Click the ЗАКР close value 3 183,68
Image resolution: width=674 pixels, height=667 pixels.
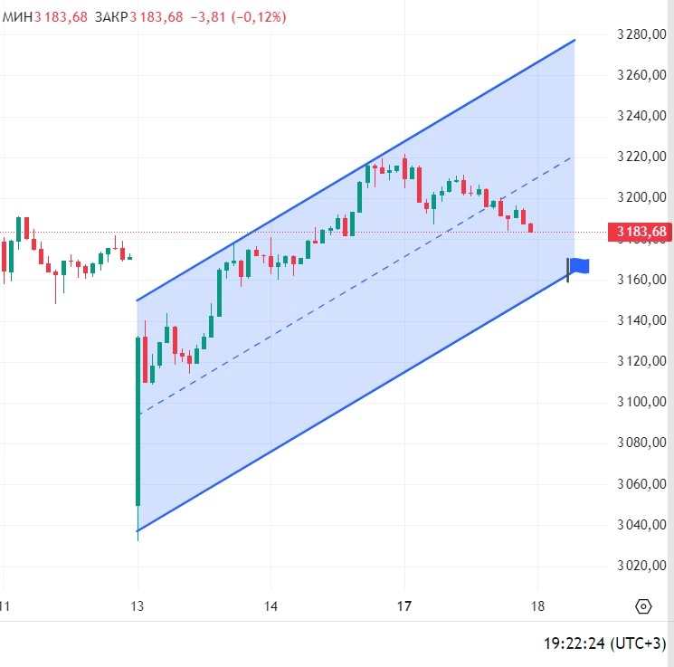point(156,17)
